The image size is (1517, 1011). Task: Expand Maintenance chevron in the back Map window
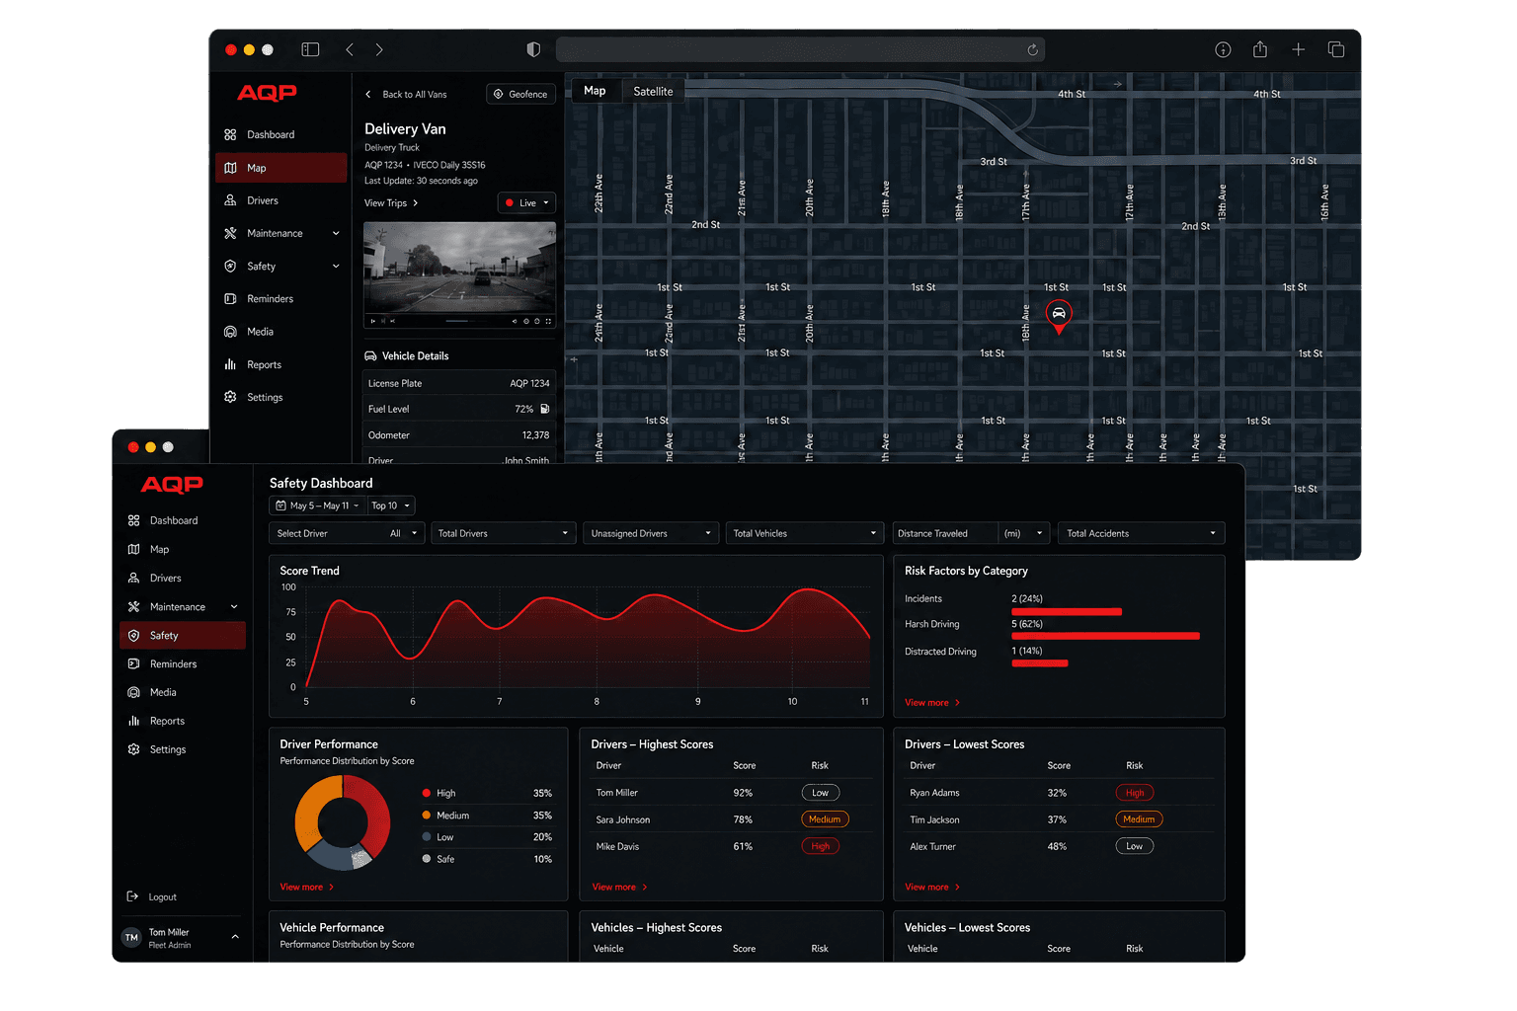pos(336,233)
